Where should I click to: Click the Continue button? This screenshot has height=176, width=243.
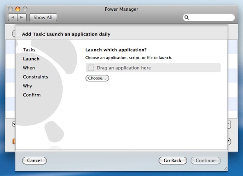206,160
